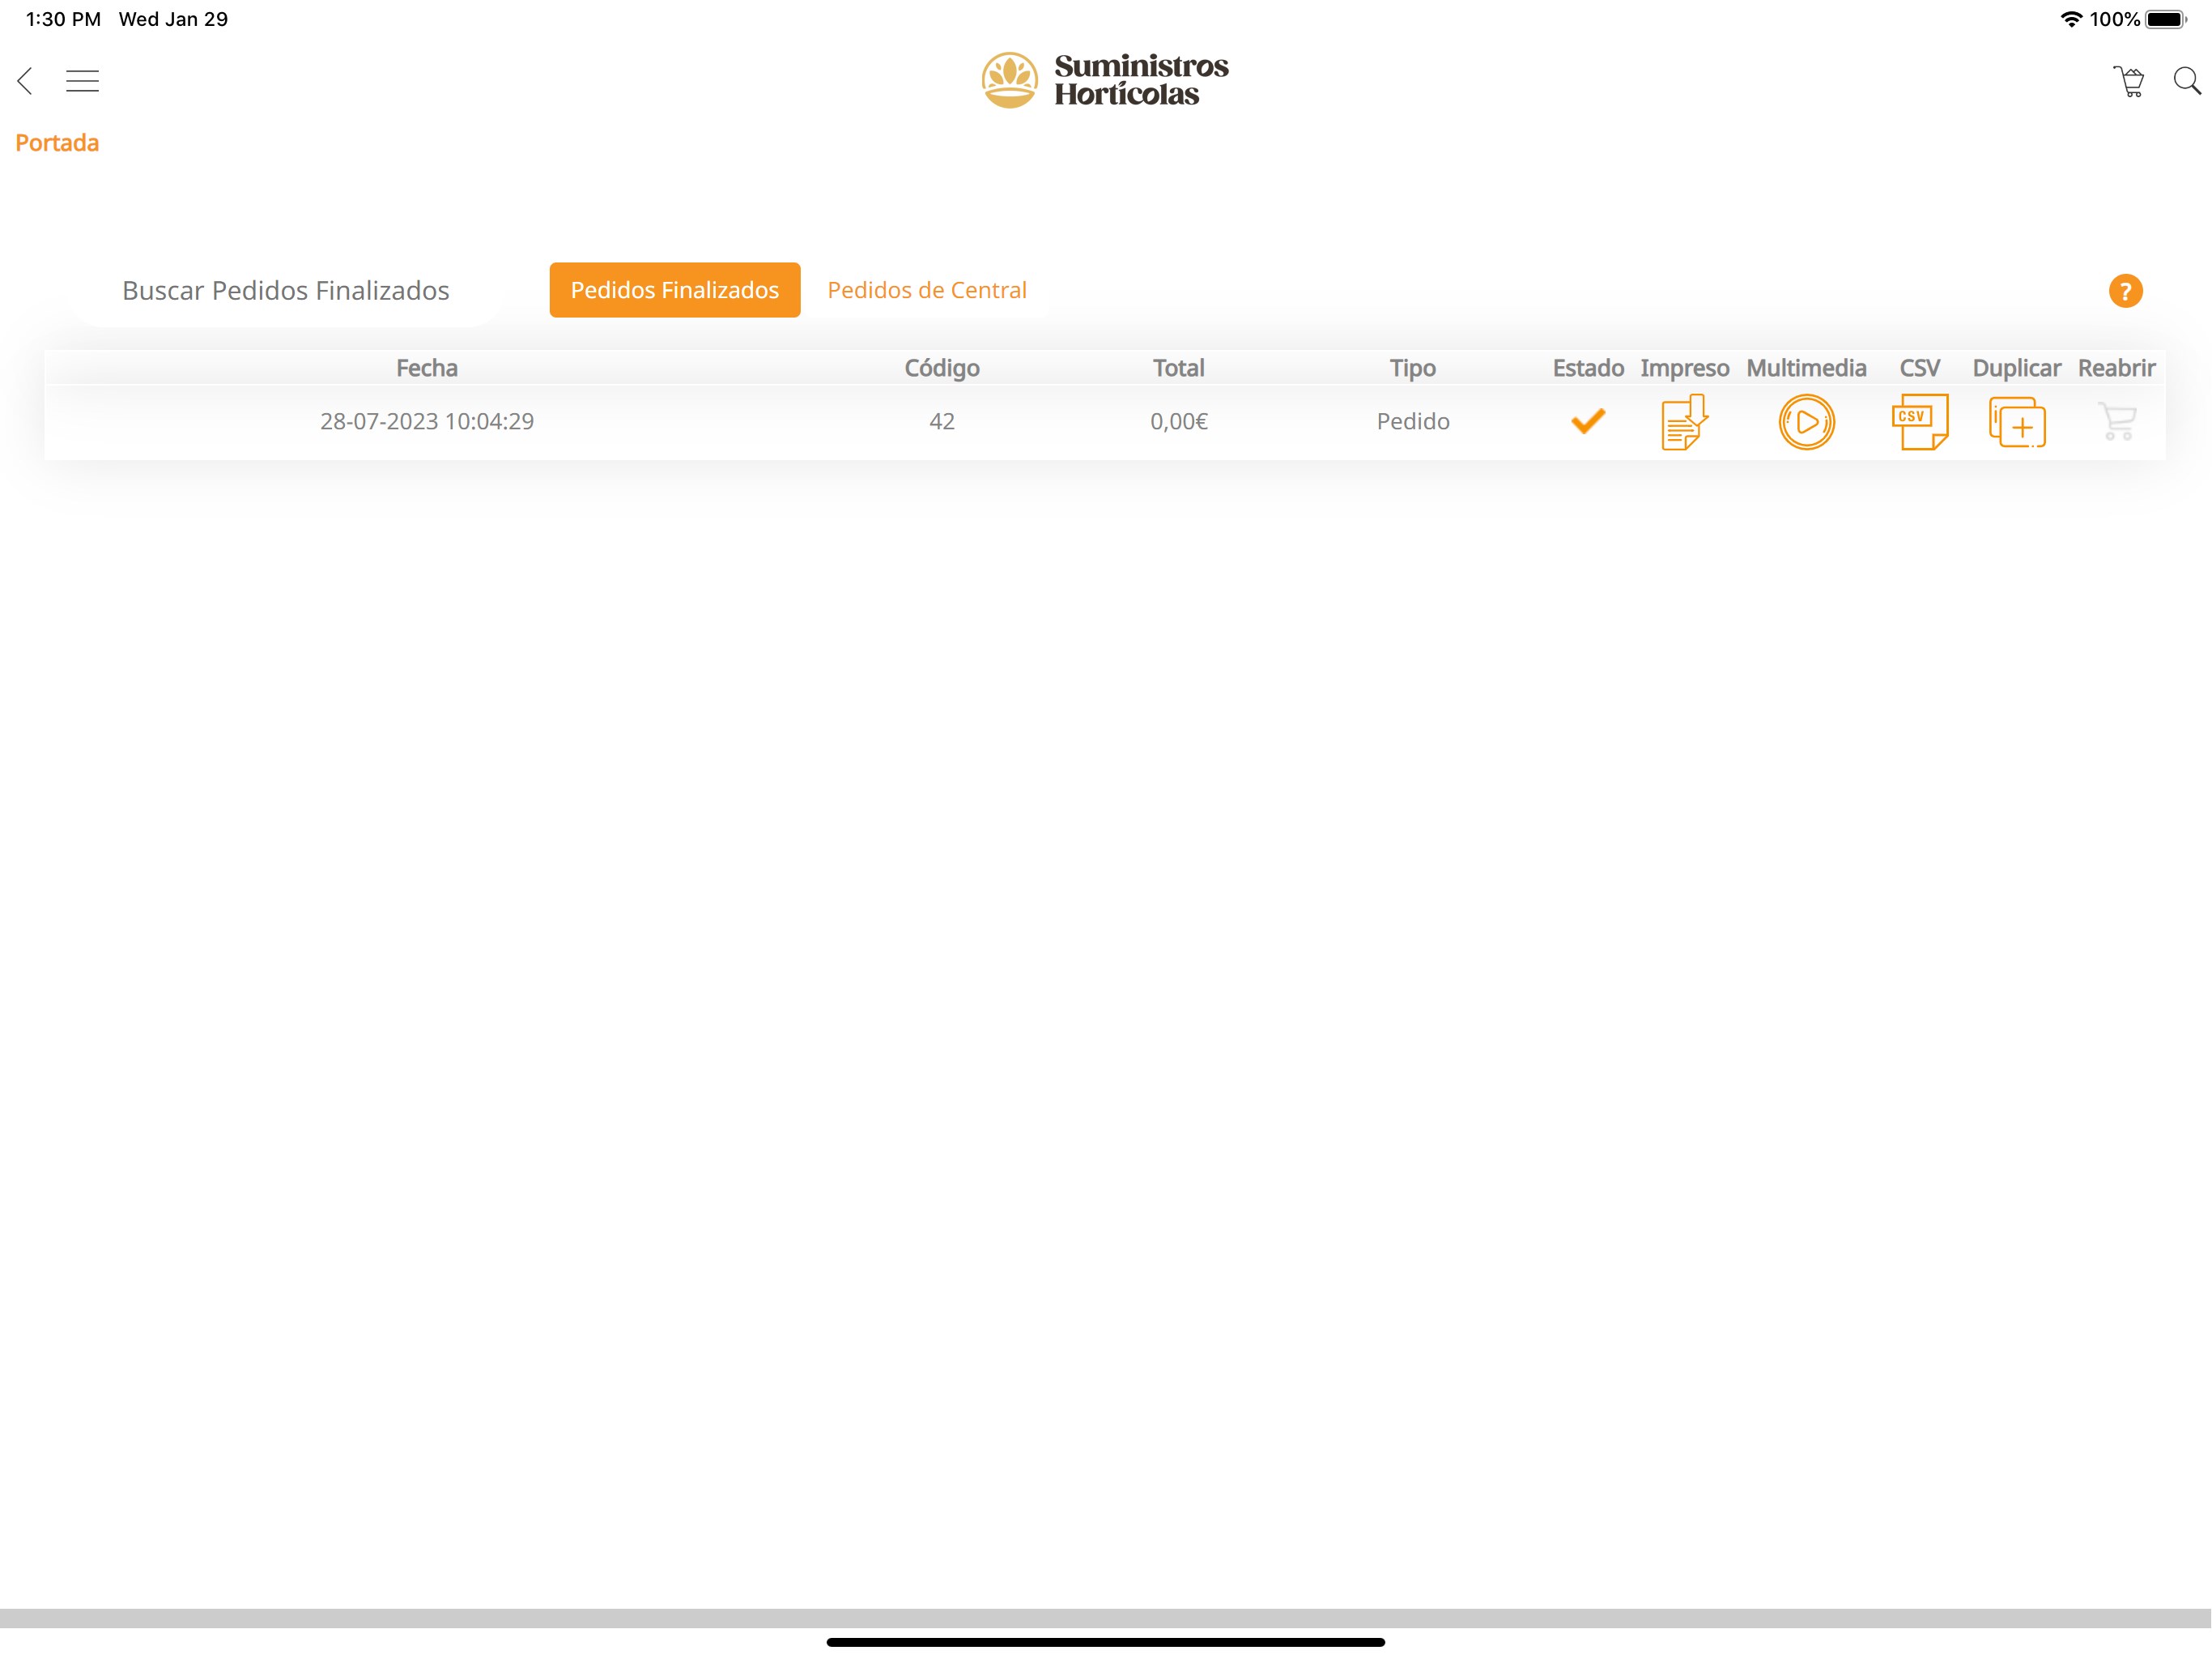Sort by Fecha column header
2212x1659 pixels.
[427, 369]
